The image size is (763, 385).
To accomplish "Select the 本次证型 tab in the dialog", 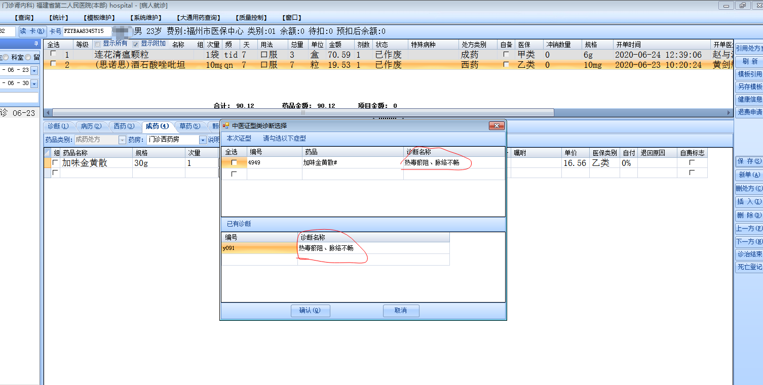I will (x=239, y=138).
